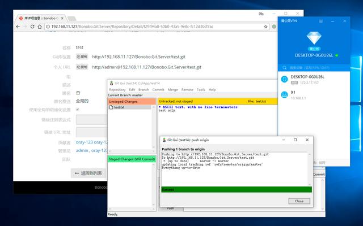363x226 pixels.
Task: Click the green Success status bar
Action: pyautogui.click(x=237, y=190)
